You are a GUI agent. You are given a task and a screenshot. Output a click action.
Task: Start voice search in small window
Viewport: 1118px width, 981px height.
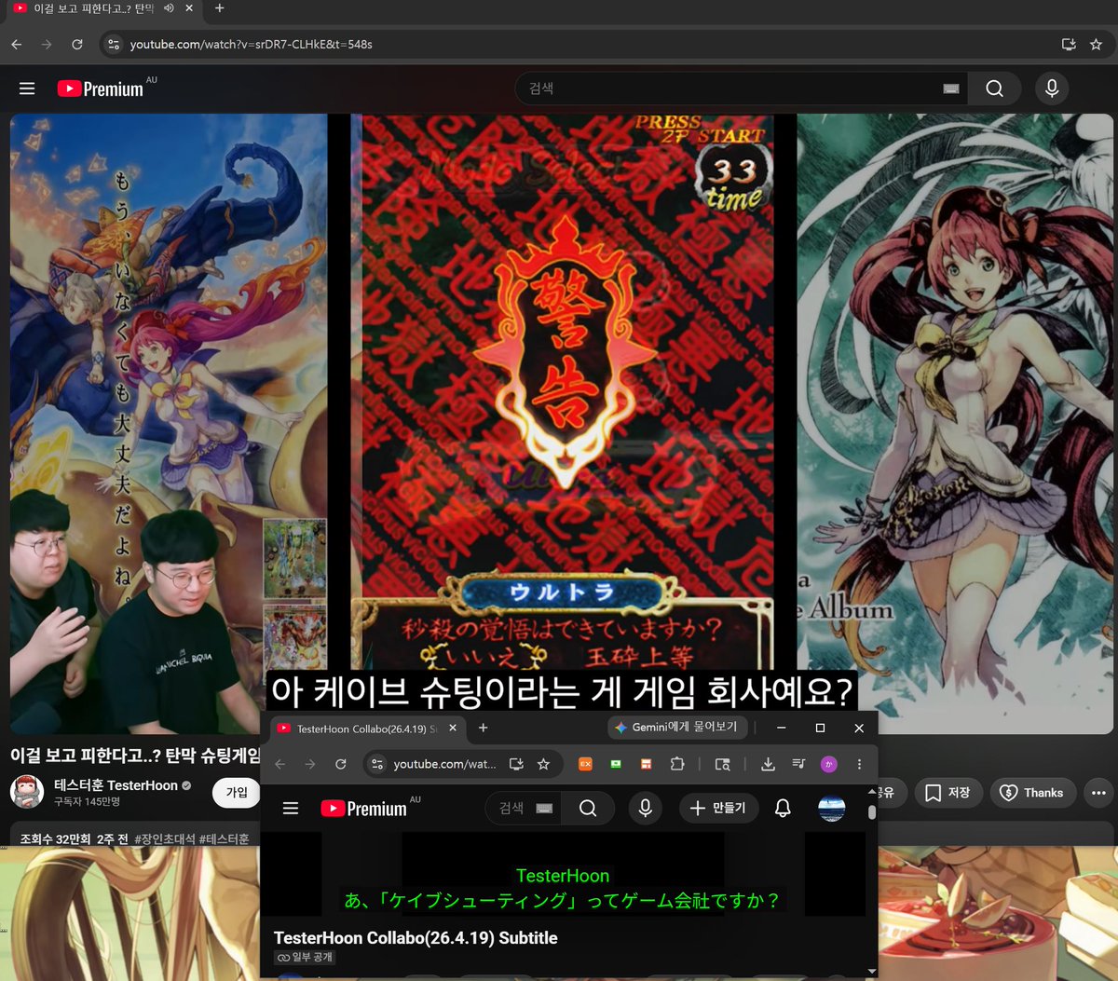pyautogui.click(x=645, y=808)
